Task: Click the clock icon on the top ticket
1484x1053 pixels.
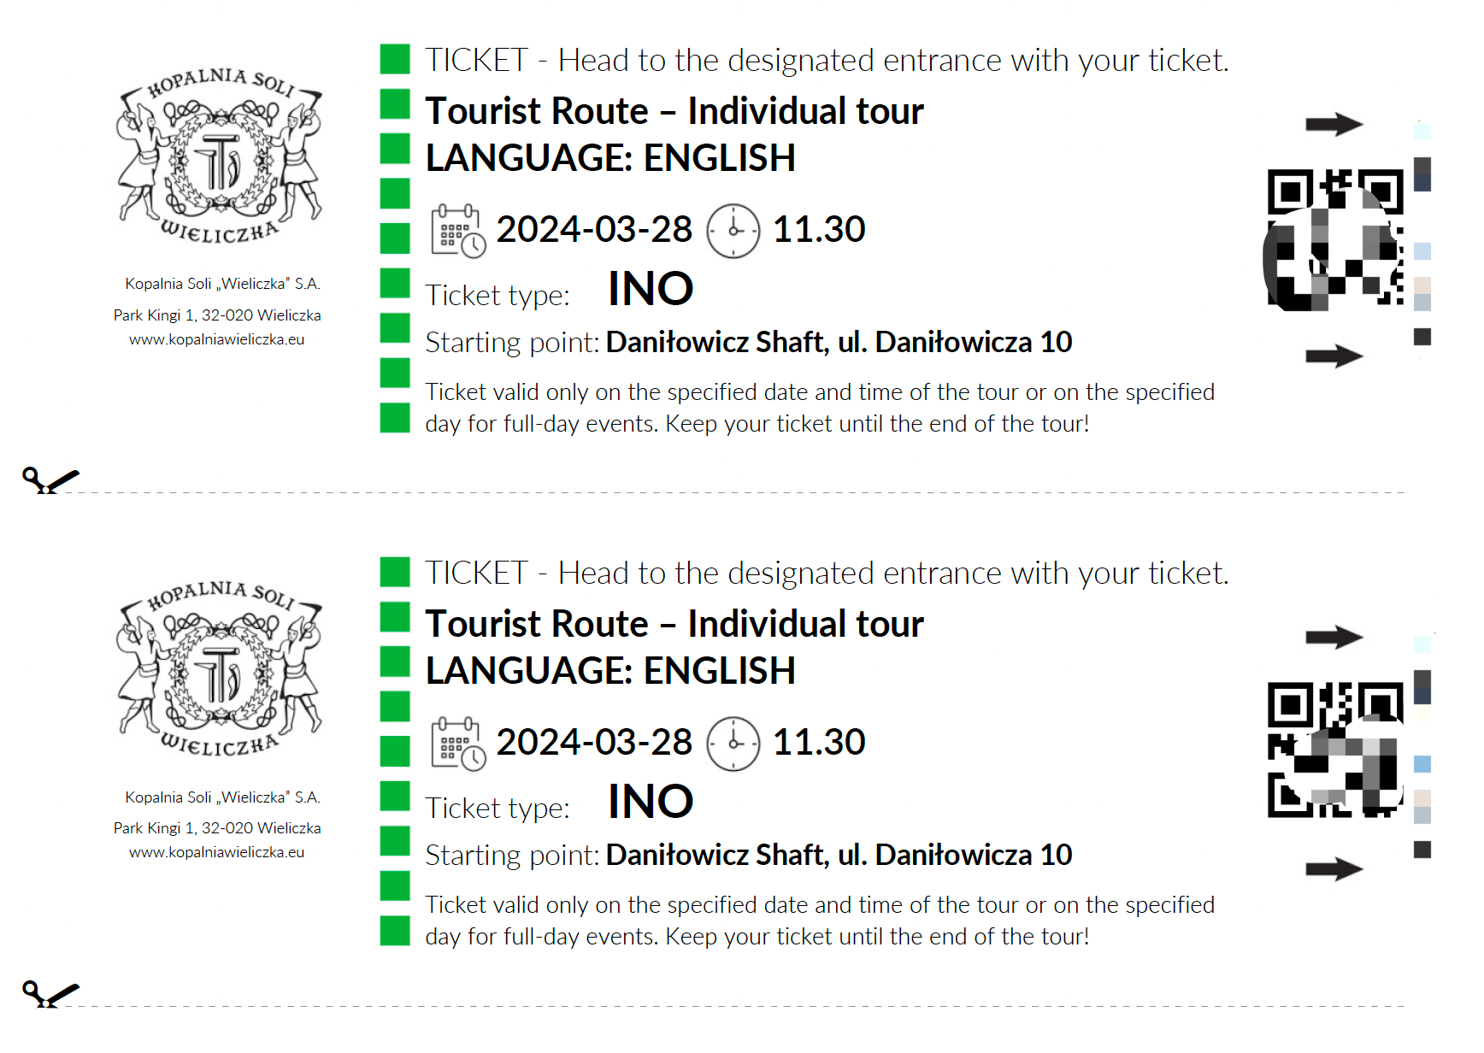Action: pos(733,231)
